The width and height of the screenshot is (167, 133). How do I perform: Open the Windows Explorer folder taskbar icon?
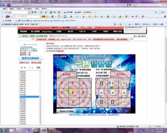[12, 130]
